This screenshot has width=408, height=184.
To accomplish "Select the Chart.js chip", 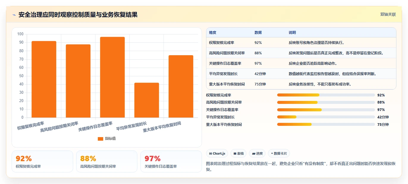I will click(217, 153).
